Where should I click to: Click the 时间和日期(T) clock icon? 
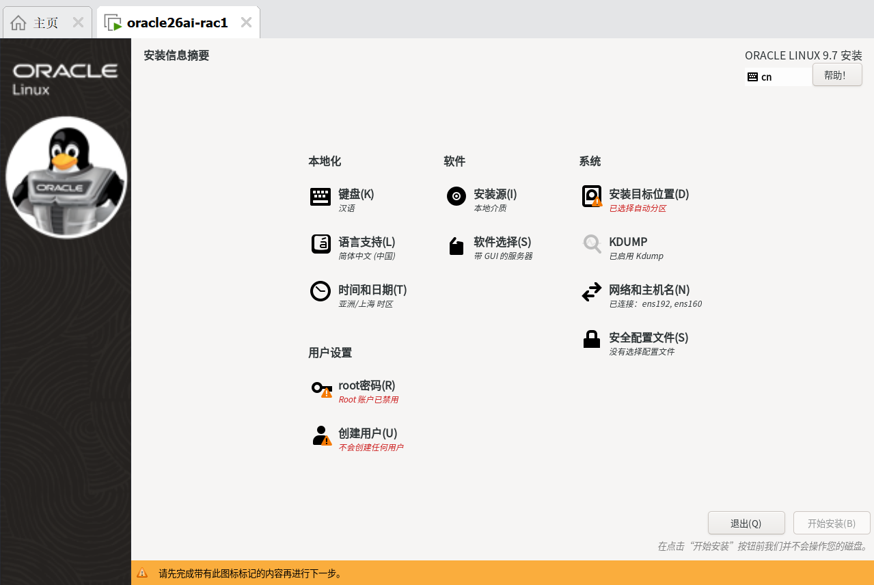point(320,290)
